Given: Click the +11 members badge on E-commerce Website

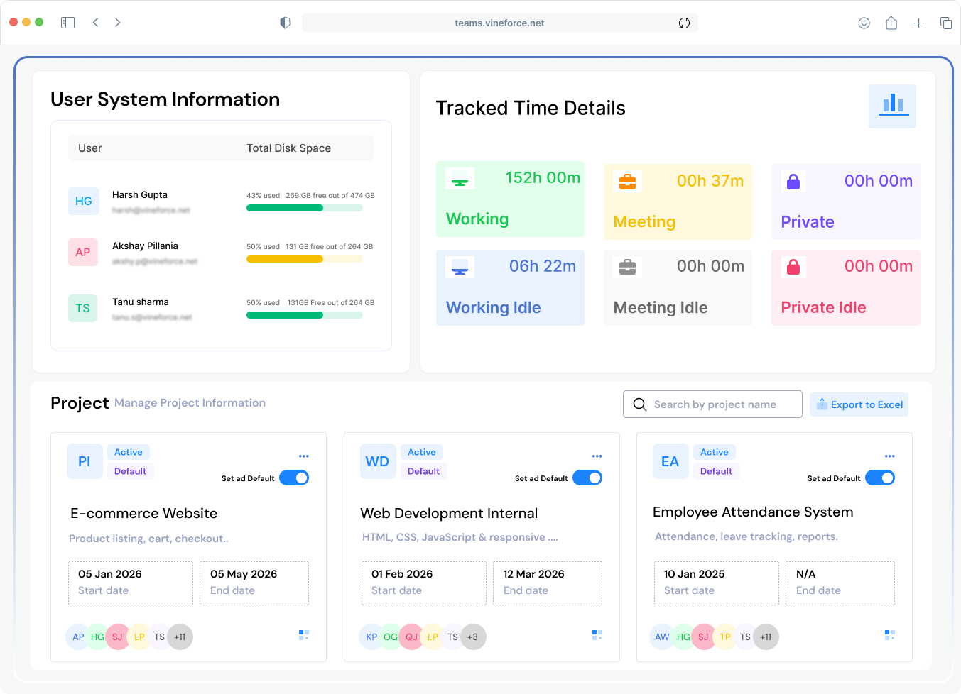Looking at the screenshot, I should (180, 637).
